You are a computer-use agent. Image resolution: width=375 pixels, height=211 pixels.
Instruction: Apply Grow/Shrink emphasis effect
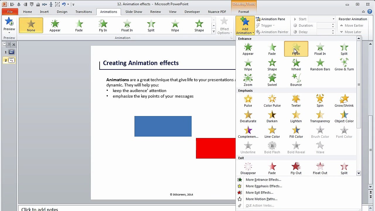344,101
